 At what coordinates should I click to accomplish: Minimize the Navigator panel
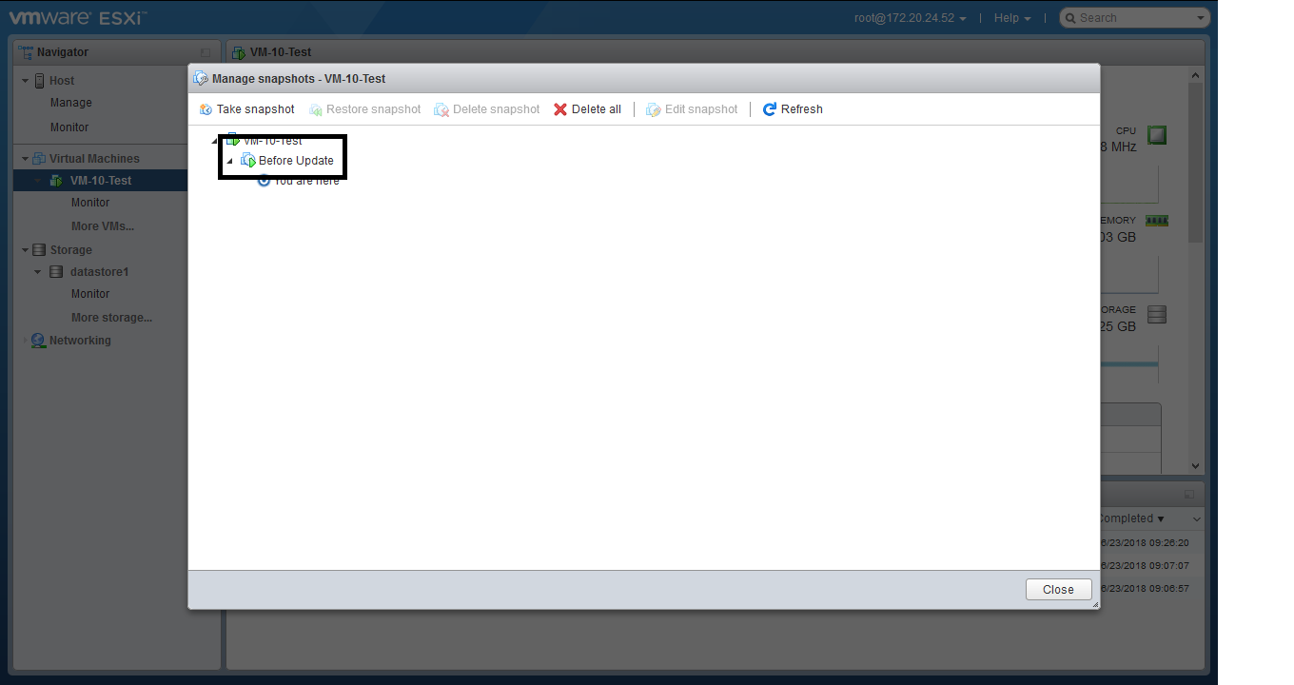206,52
